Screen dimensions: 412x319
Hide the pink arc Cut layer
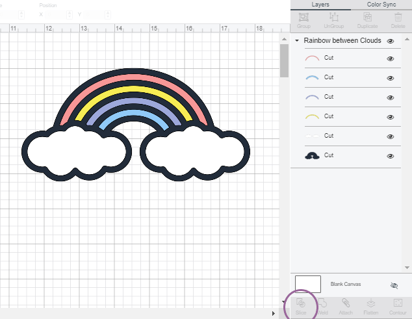click(x=391, y=58)
